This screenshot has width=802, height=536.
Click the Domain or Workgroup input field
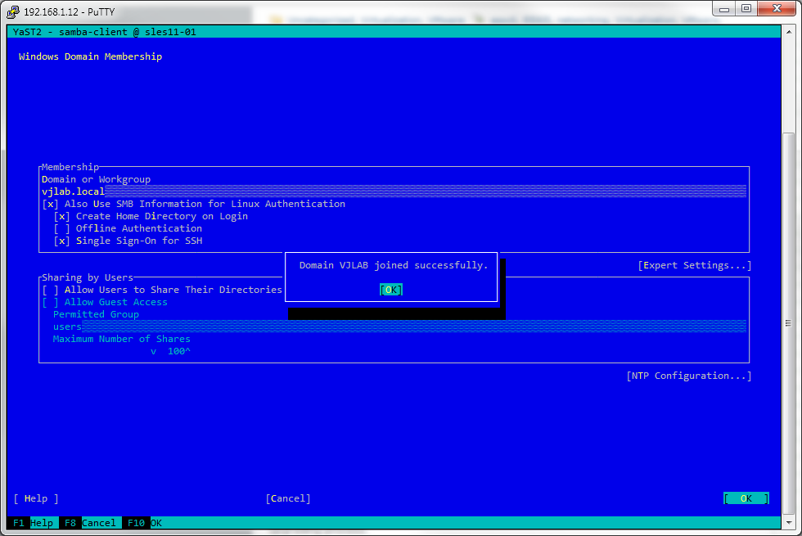tap(393, 191)
